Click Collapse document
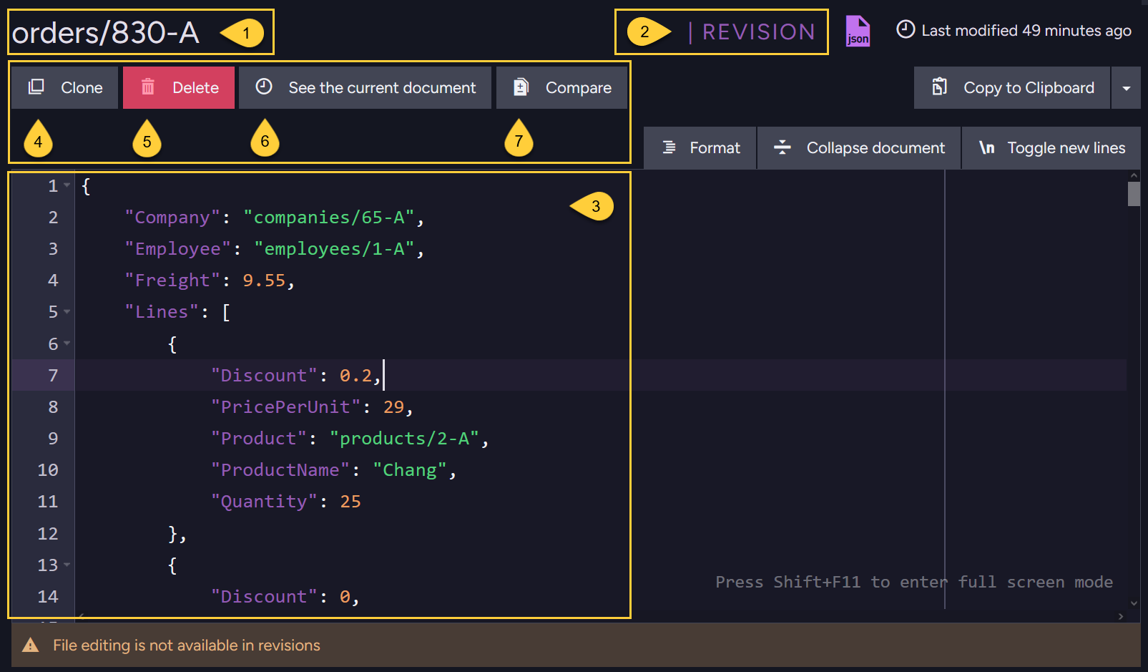This screenshot has height=672, width=1148. (x=859, y=148)
